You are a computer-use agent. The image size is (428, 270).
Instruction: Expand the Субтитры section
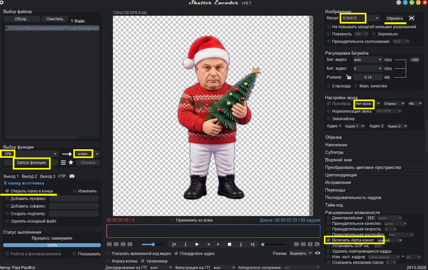coord(334,152)
